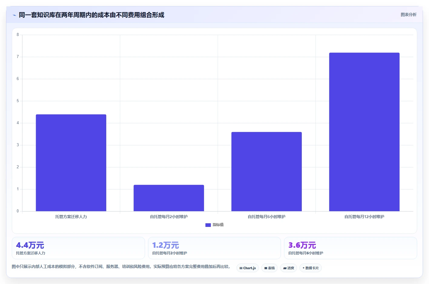Image resolution: width=429 pixels, height=284 pixels.
Task: Click x-axis label 自托管每月2小时维护
Action: coord(169,217)
